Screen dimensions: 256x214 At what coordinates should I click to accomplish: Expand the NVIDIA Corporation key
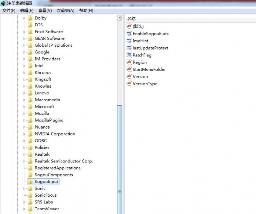(x=24, y=134)
